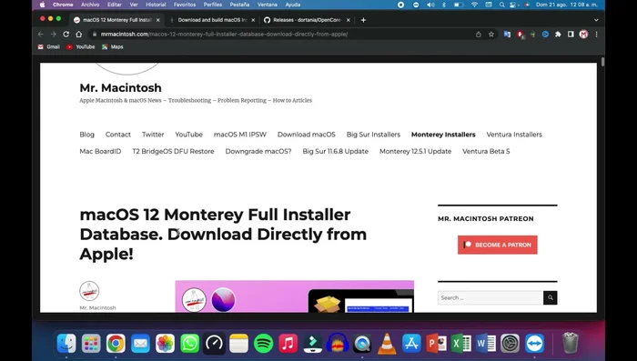Open the Ventana menu

pos(268,5)
